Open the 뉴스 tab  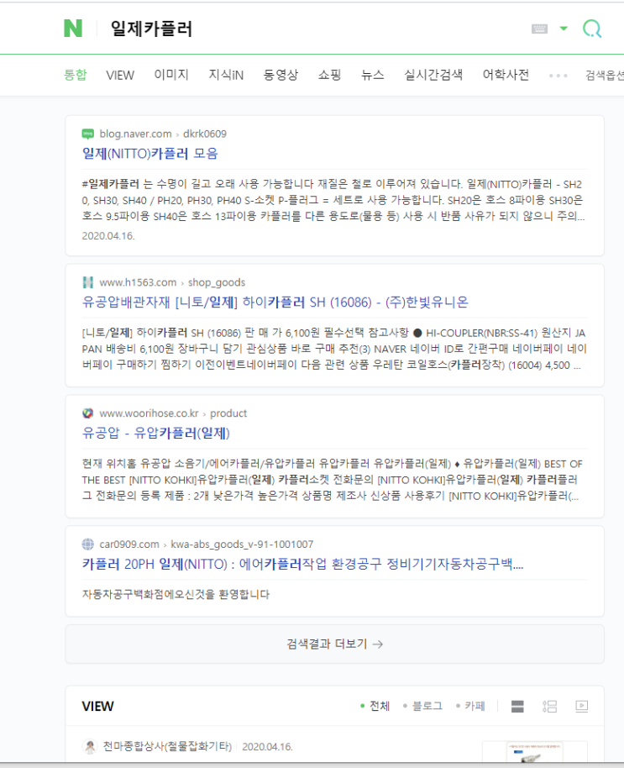(x=372, y=75)
